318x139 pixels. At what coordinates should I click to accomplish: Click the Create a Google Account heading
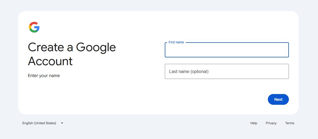pyautogui.click(x=72, y=54)
